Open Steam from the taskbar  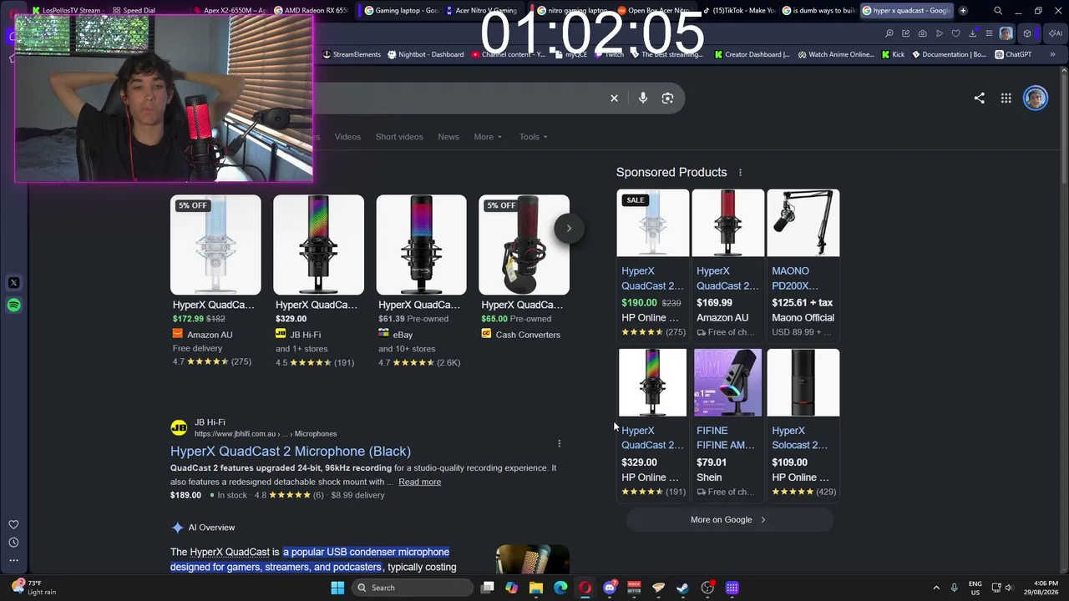tap(683, 588)
